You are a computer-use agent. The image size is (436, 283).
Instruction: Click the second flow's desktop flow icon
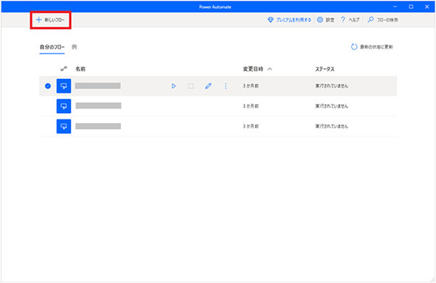(x=64, y=106)
